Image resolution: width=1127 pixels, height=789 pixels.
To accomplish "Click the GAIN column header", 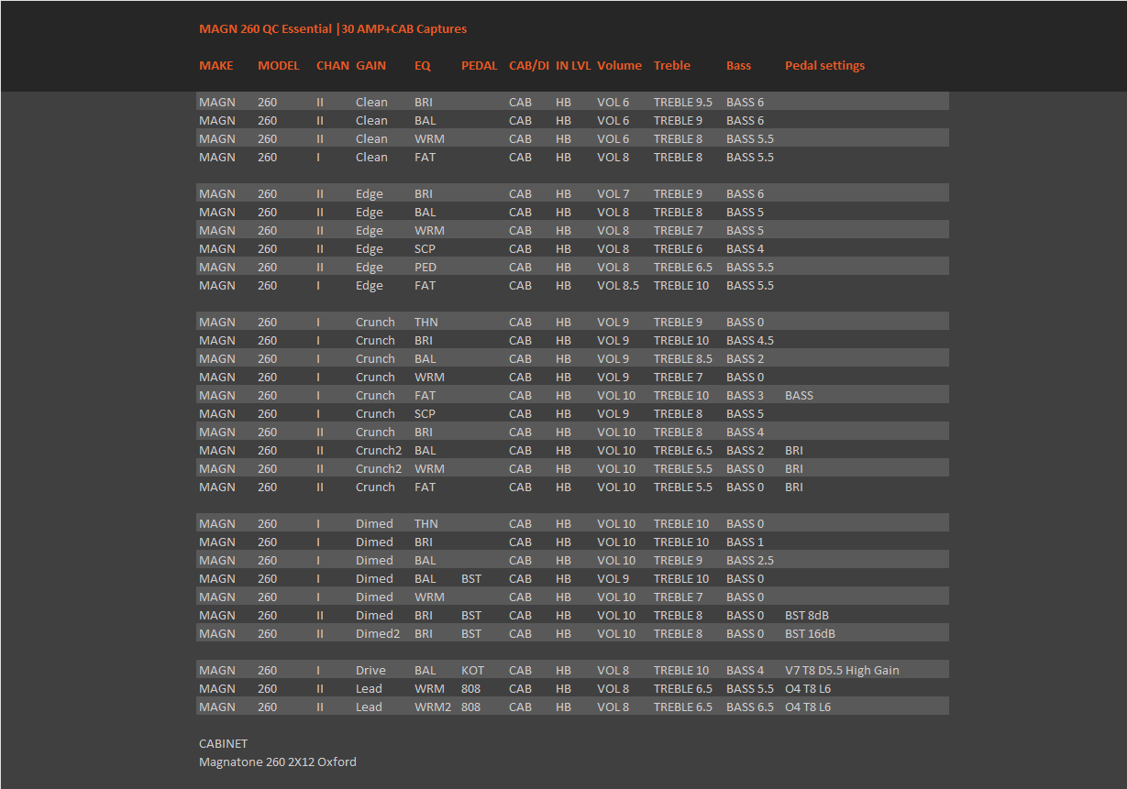I will click(x=370, y=66).
